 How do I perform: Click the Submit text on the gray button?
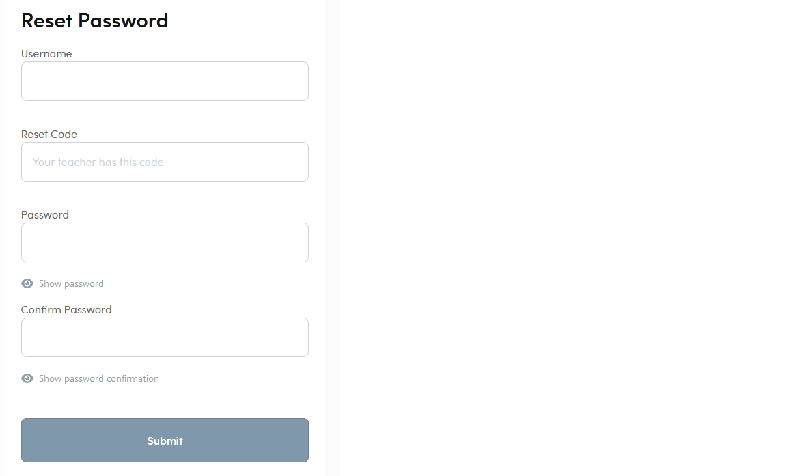pos(165,440)
